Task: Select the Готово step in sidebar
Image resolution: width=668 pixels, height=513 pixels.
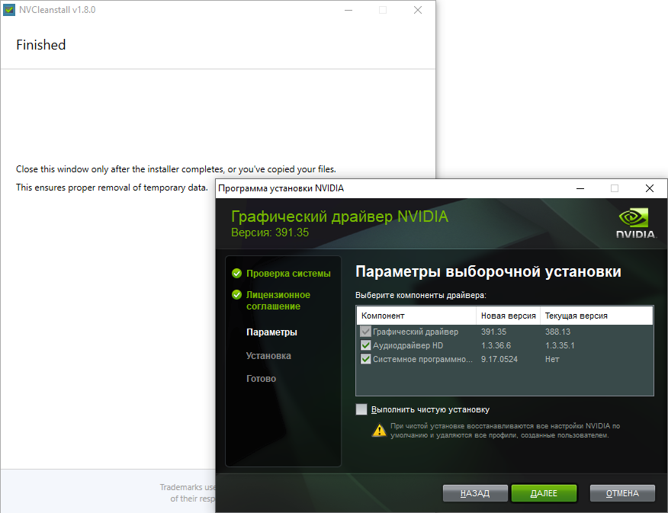Action: click(261, 379)
